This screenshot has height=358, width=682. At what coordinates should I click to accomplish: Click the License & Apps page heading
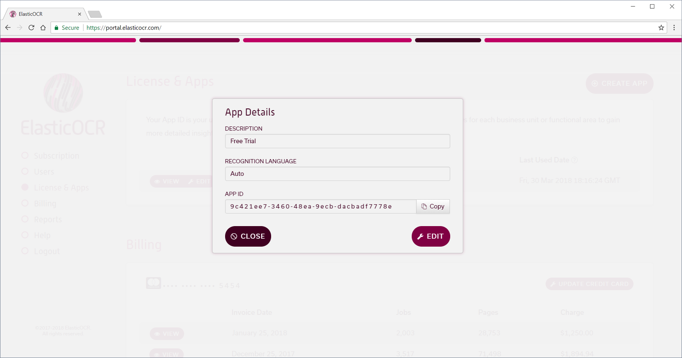click(x=170, y=81)
